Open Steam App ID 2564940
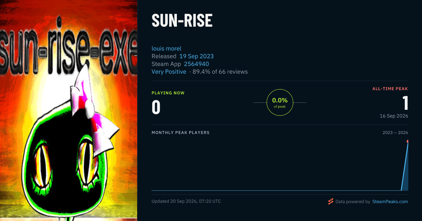This screenshot has height=221, width=422. click(196, 64)
